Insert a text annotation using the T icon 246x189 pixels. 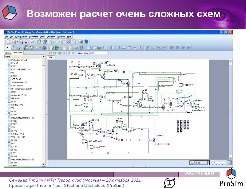105,48
